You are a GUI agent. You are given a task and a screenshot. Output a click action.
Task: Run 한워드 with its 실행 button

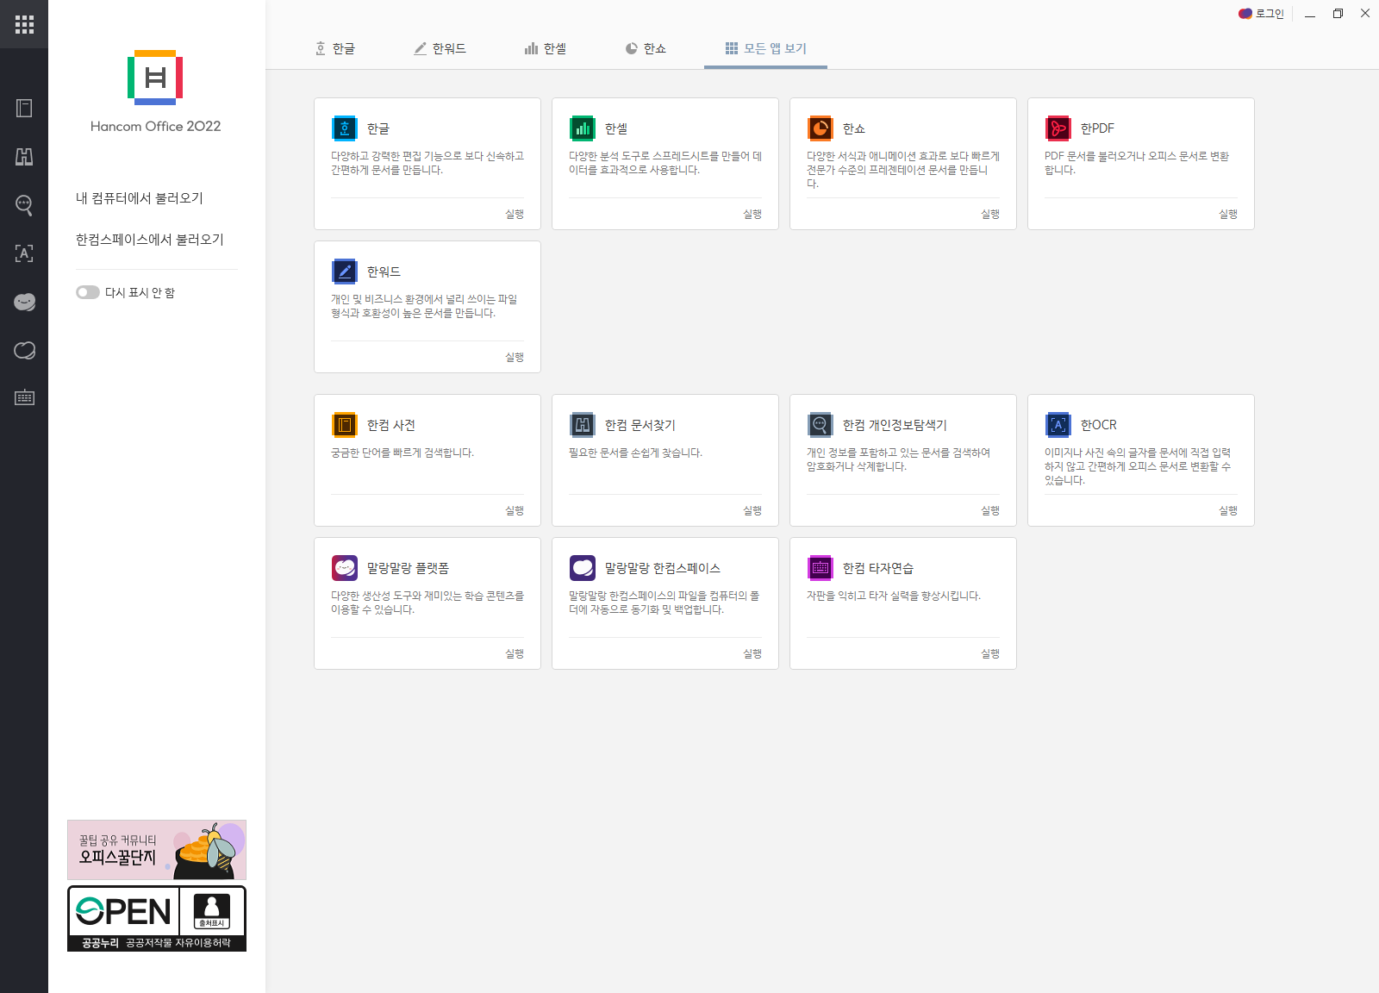[x=515, y=357]
